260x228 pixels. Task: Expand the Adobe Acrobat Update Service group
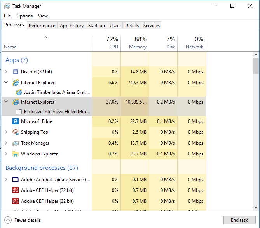(x=6, y=180)
